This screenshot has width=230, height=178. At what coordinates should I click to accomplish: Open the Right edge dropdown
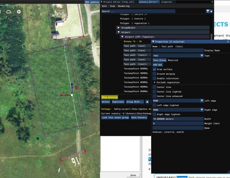tap(178, 110)
